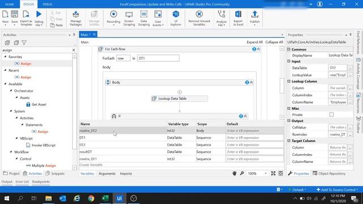Expand all activities tree icon
This screenshot has height=204, width=363.
pos(7,42)
